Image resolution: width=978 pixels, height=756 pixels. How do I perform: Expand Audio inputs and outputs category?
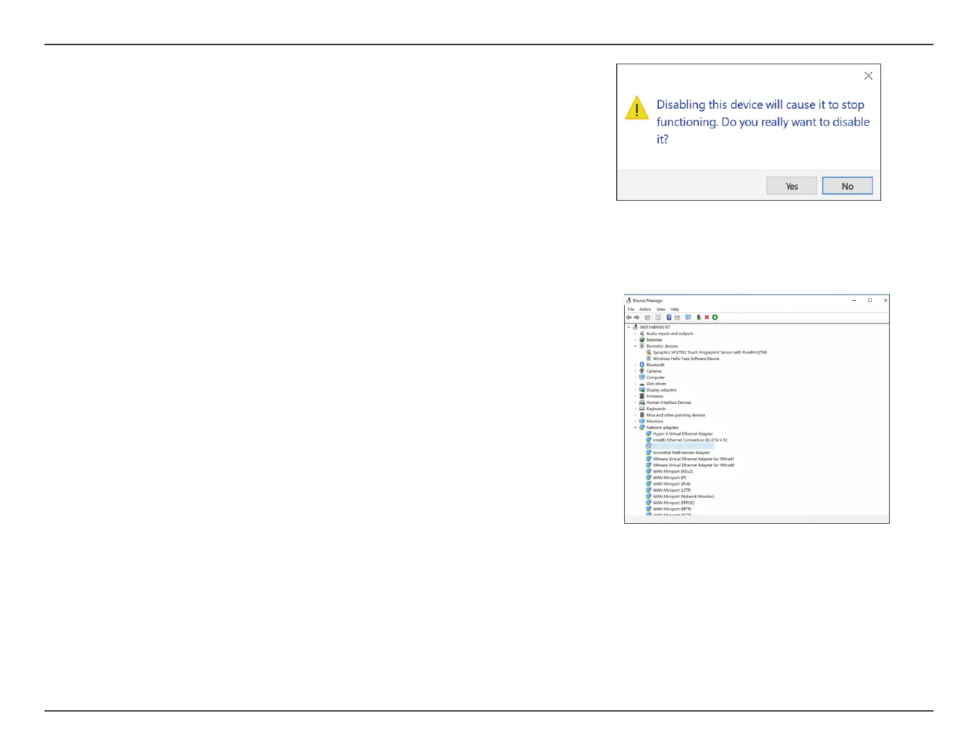[635, 334]
